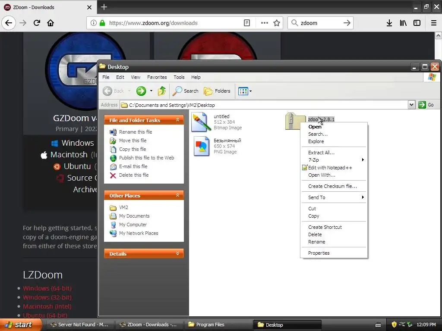Choose Extract All... in context menu
The height and width of the screenshot is (331, 442).
click(334, 153)
